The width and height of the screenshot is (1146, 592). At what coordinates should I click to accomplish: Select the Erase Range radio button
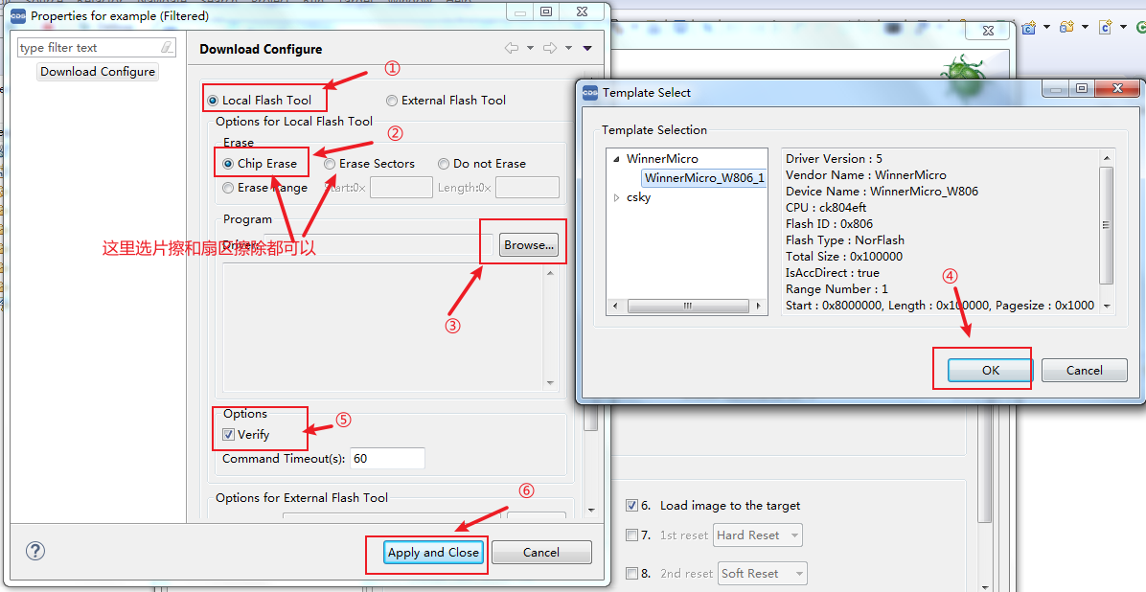click(228, 188)
